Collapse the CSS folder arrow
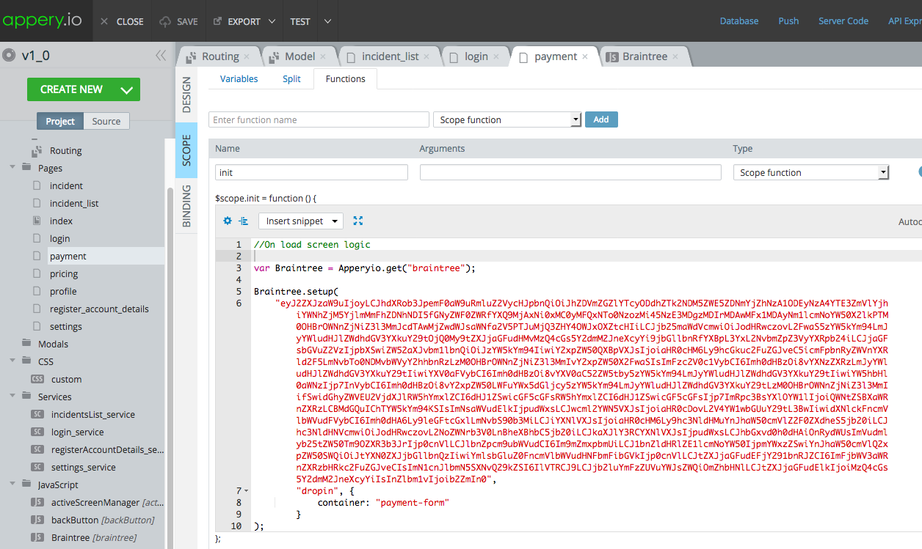922x549 pixels. [13, 361]
